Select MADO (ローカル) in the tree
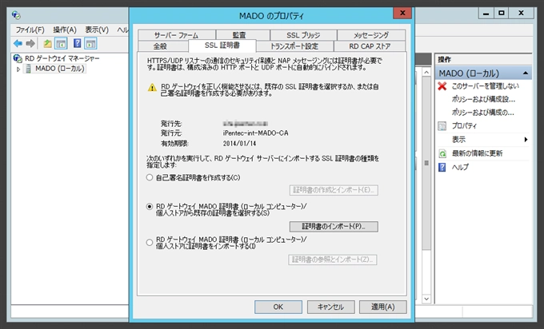Screen dimensions: 544x329 [60, 69]
